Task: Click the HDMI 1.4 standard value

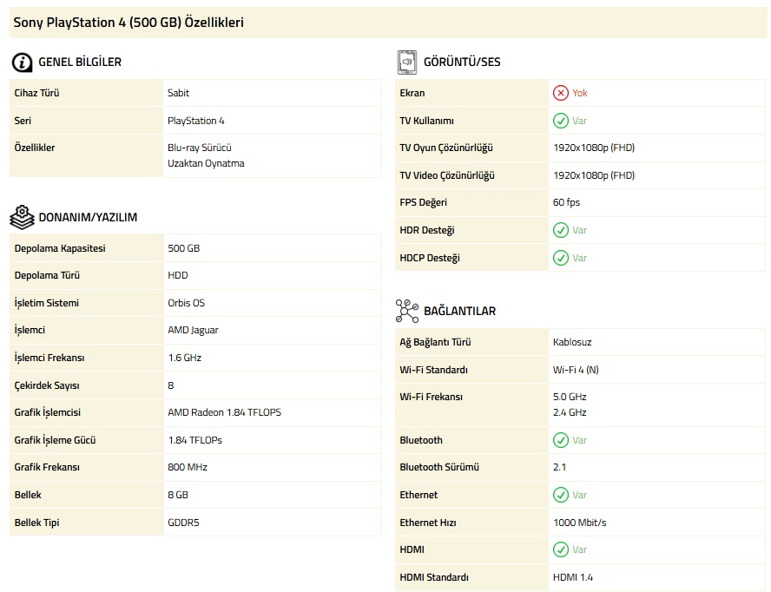Action: click(x=573, y=577)
